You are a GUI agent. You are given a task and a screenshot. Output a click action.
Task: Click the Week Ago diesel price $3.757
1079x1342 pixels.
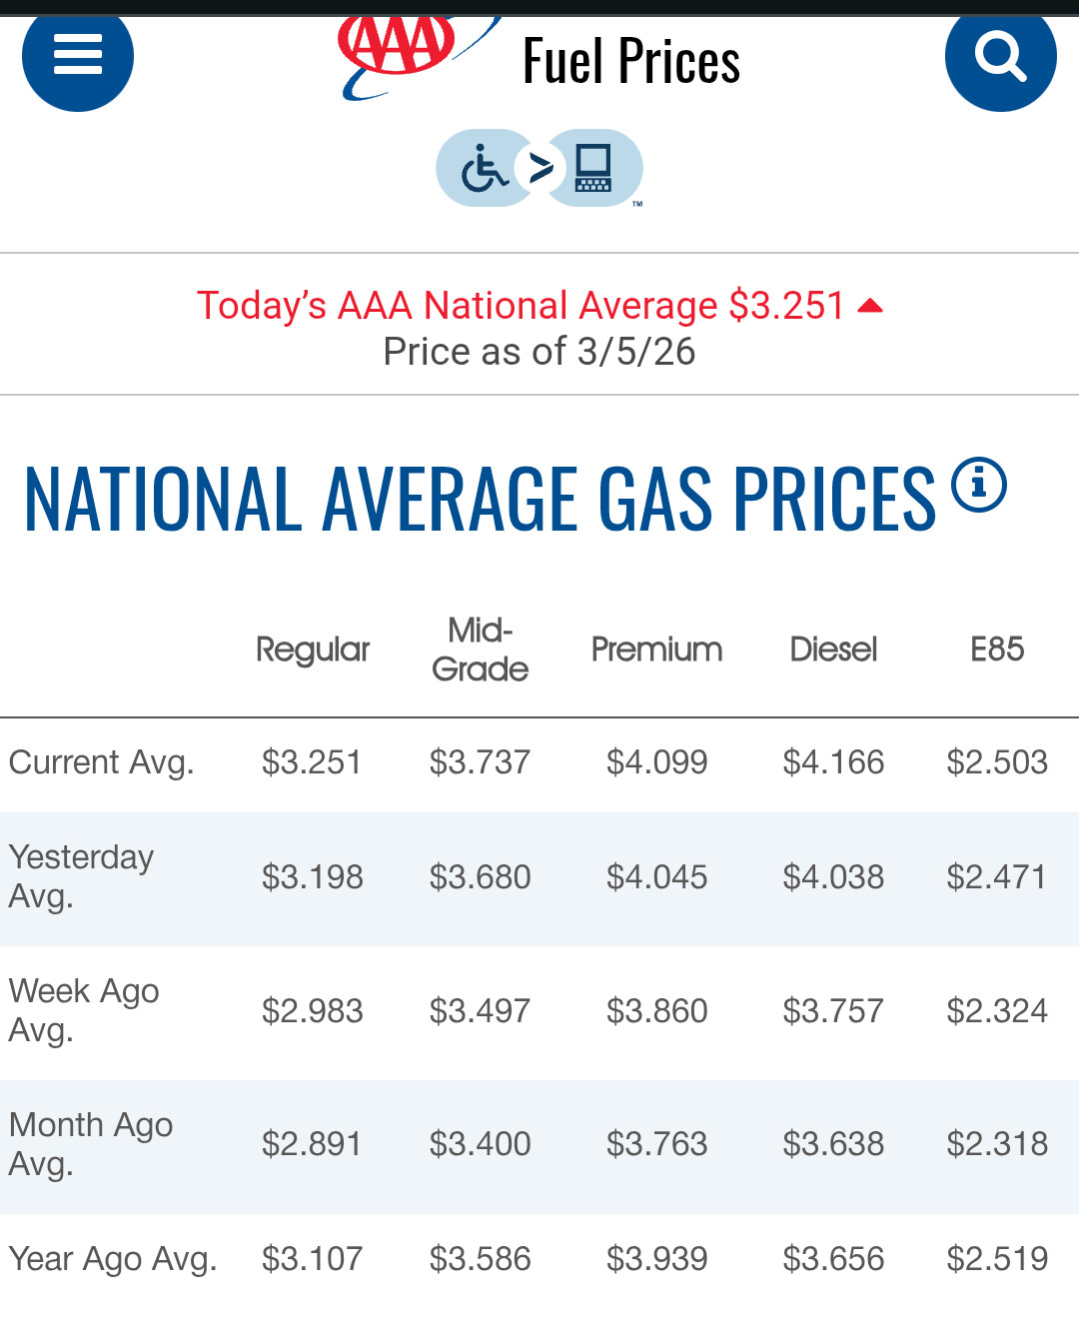[833, 1011]
